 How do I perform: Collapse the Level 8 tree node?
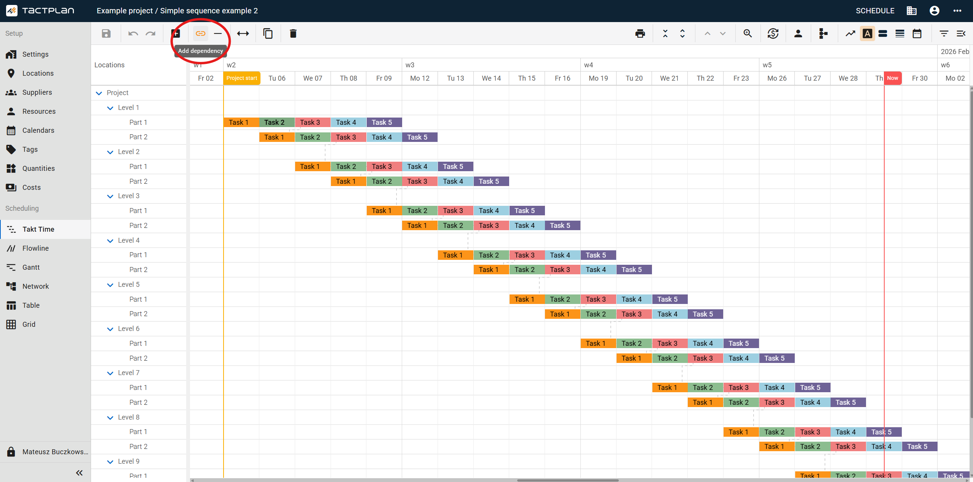[110, 418]
